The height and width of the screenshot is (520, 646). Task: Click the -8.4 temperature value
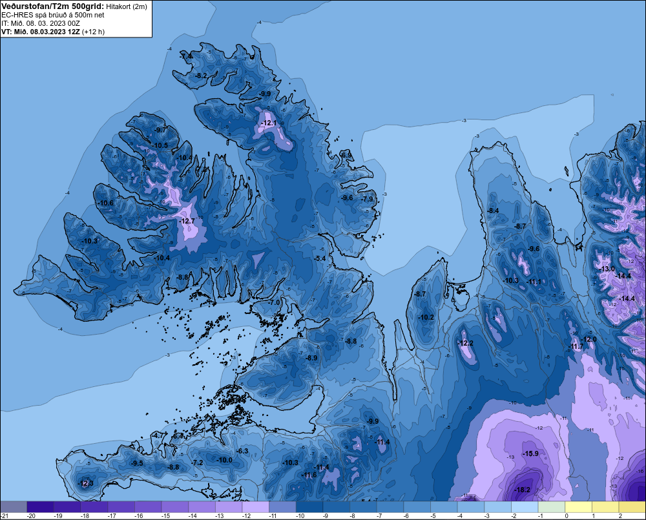click(493, 211)
